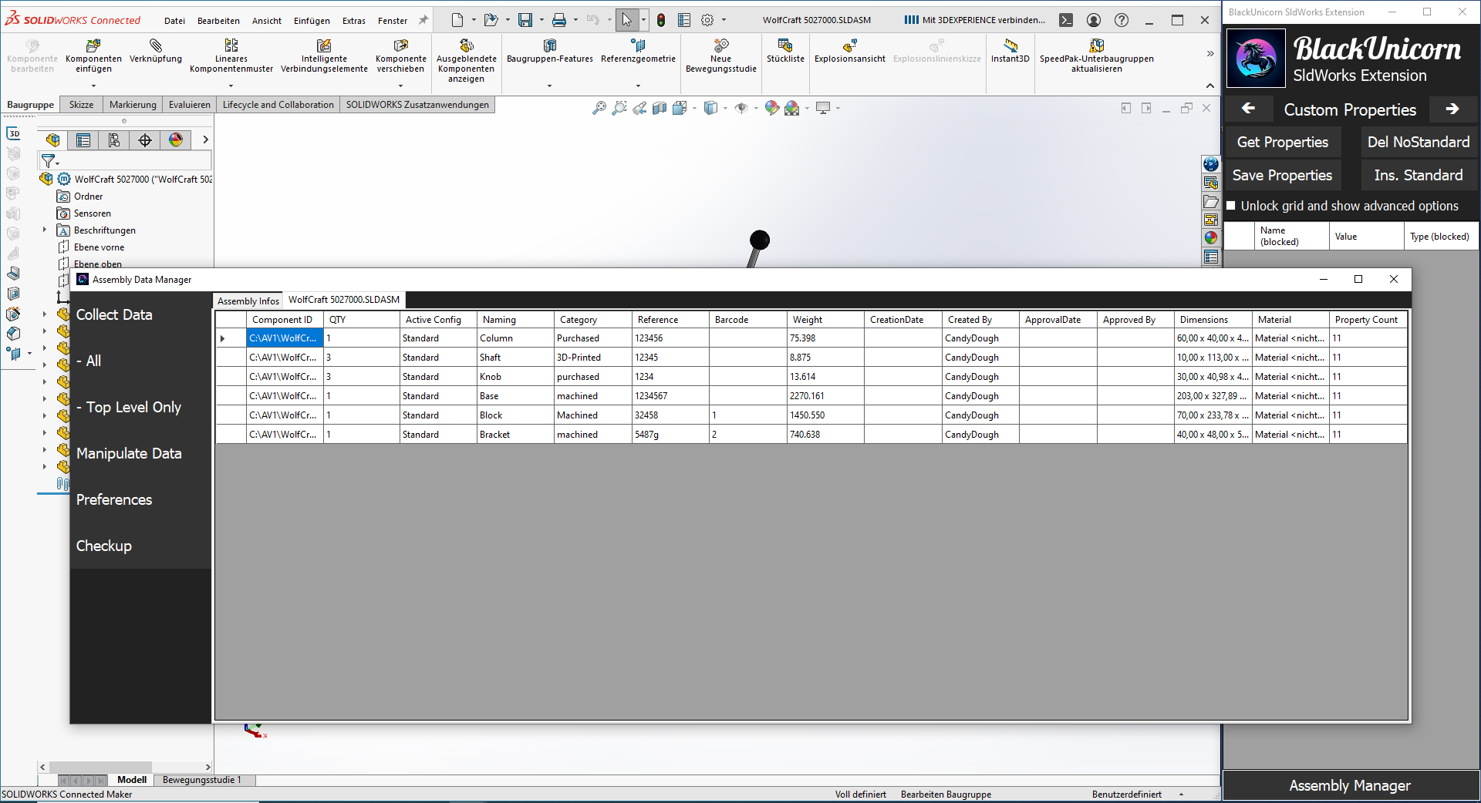Expand the Beschriftungen tree node
Viewport: 1481px width, 803px height.
point(45,230)
